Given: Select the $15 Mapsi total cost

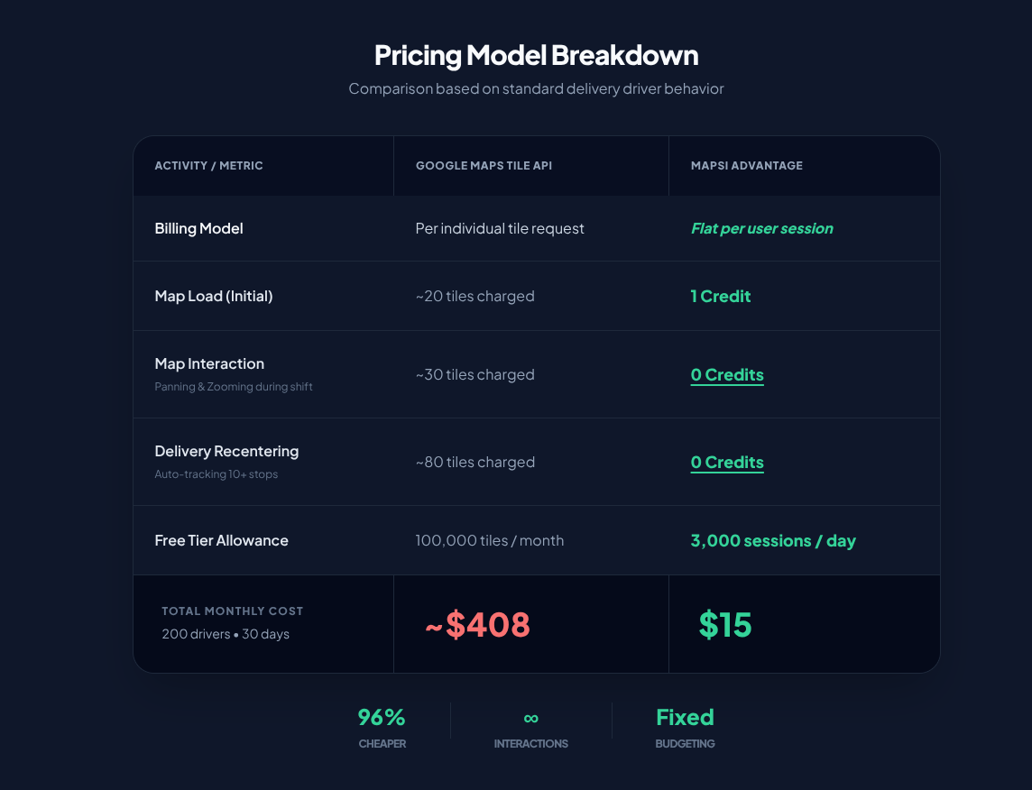Looking at the screenshot, I should tap(725, 625).
